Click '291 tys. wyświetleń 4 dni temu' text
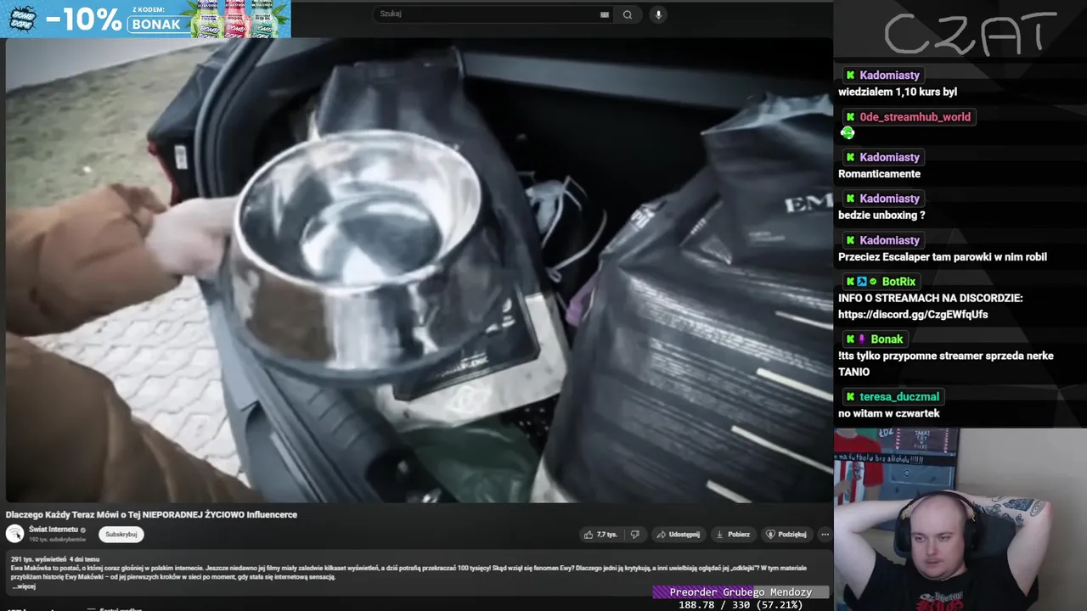This screenshot has height=611, width=1087. pyautogui.click(x=55, y=559)
